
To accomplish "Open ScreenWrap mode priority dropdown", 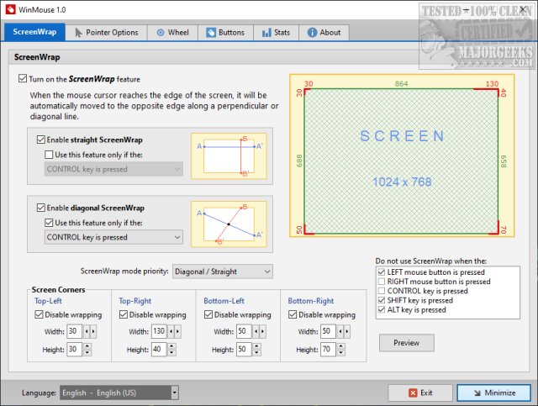I will [x=223, y=272].
